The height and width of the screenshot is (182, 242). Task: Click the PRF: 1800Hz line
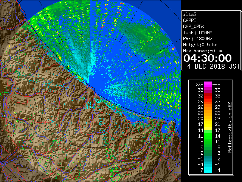[x=198, y=39]
